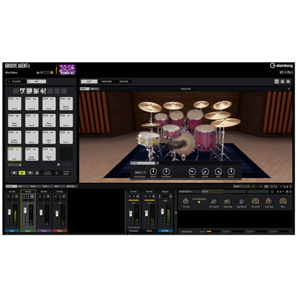
Task: Arm the record button in pad transport
Action: [x=30, y=173]
